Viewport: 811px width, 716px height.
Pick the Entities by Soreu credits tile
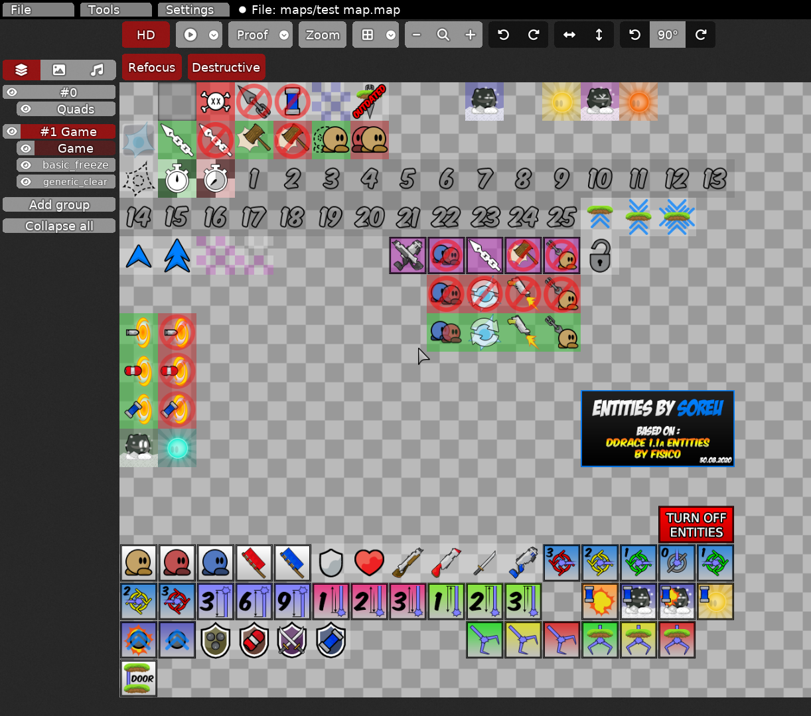click(658, 429)
